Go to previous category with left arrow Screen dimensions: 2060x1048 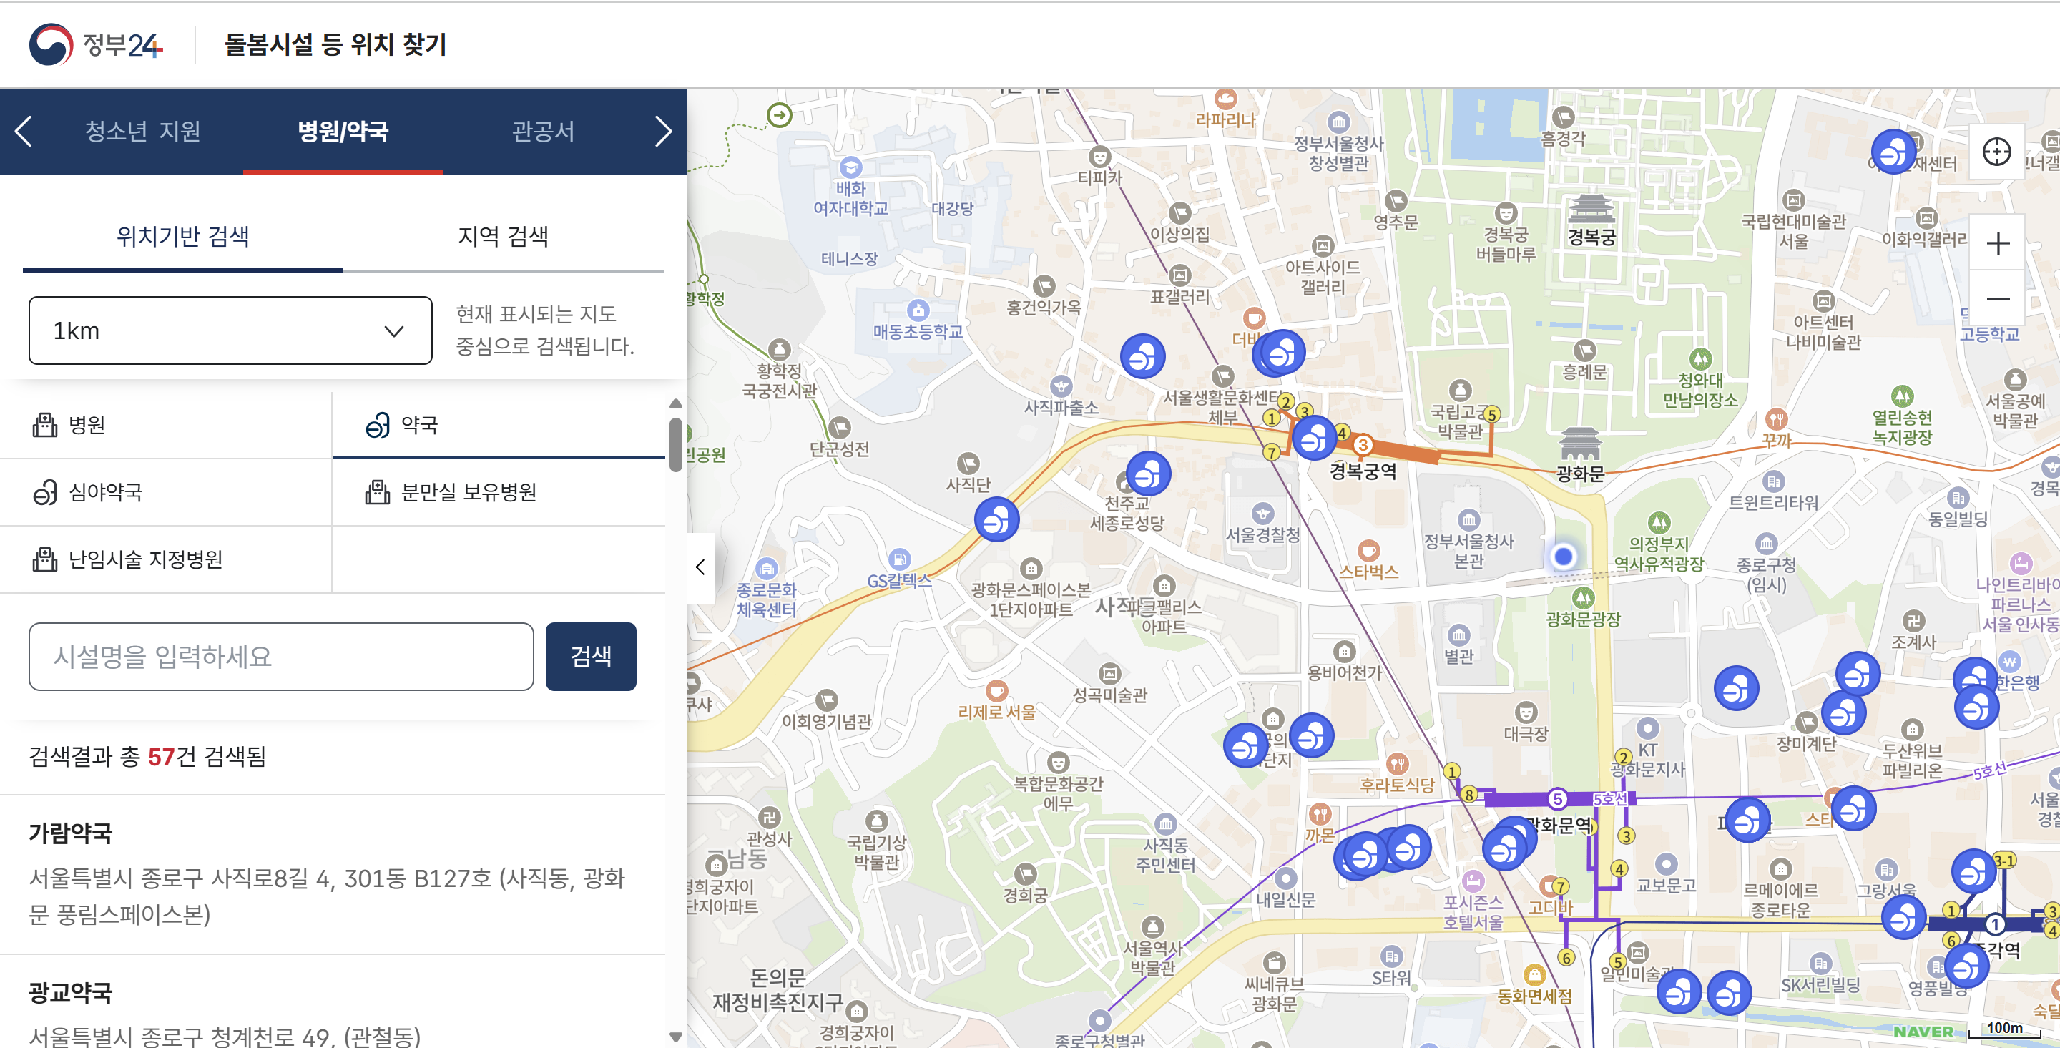(23, 131)
